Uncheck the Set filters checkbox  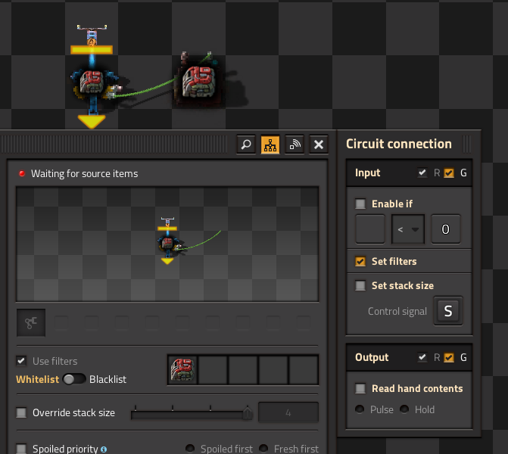[x=360, y=261]
